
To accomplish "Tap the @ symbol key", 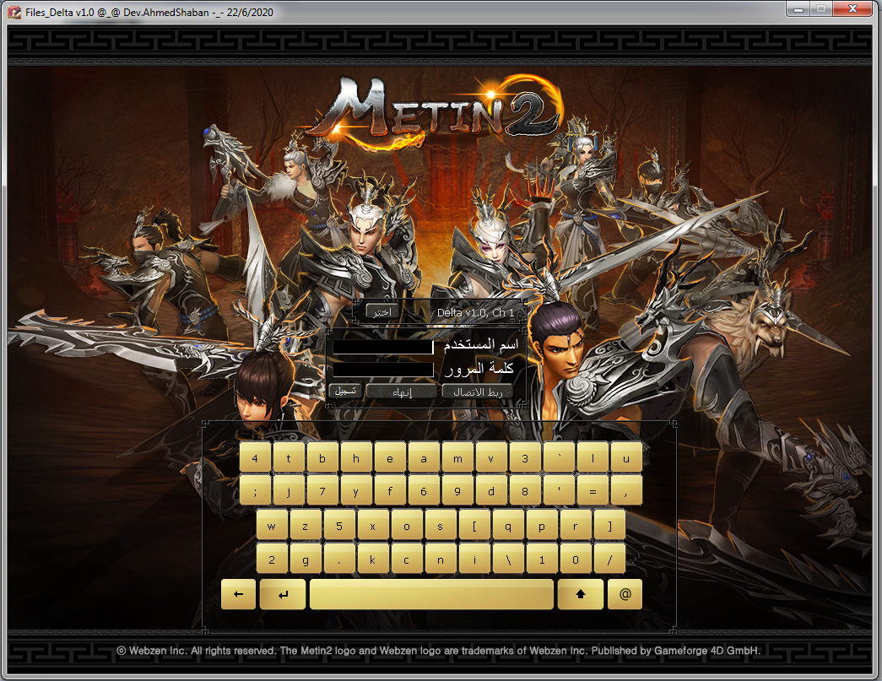I will (x=625, y=594).
